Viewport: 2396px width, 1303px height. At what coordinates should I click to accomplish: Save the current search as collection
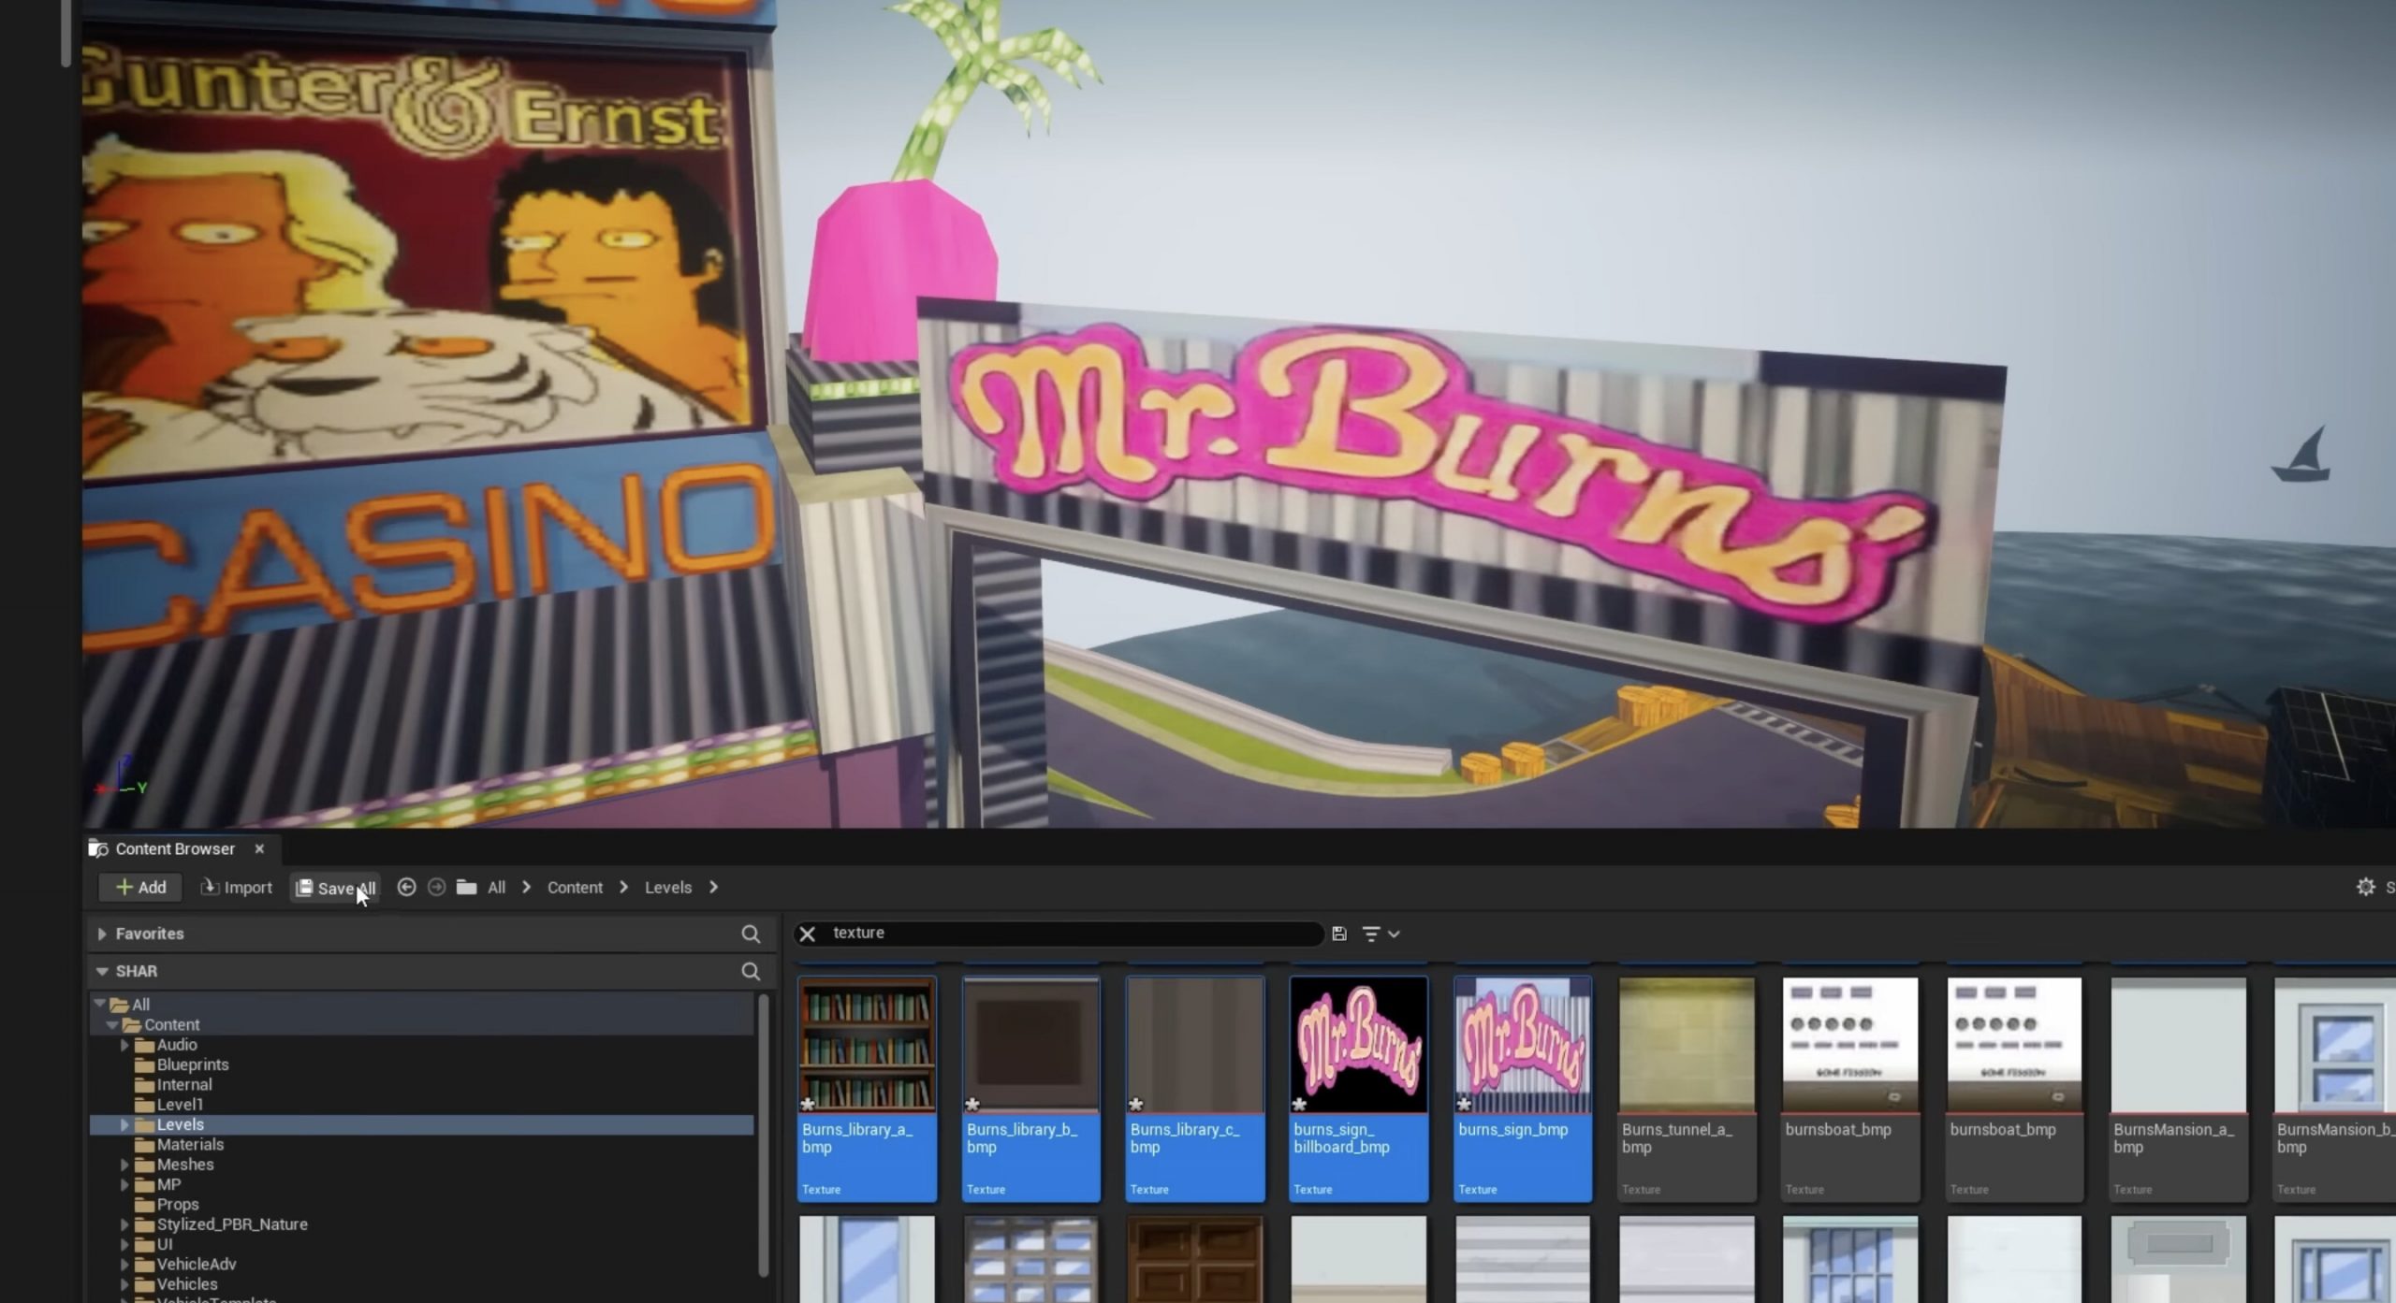click(1339, 934)
